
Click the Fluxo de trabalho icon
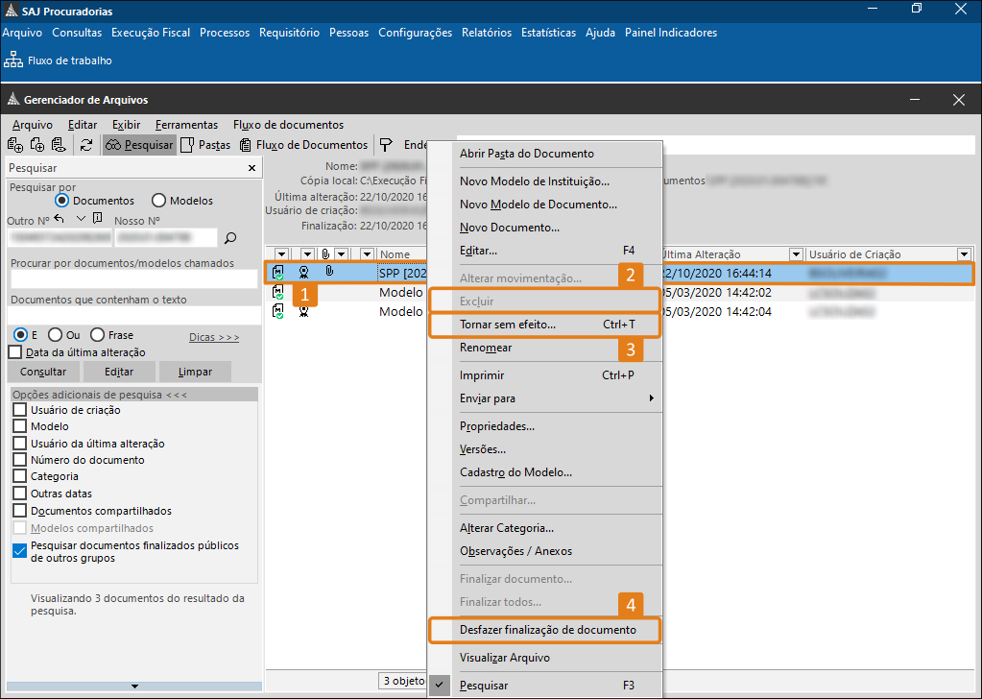click(x=13, y=60)
